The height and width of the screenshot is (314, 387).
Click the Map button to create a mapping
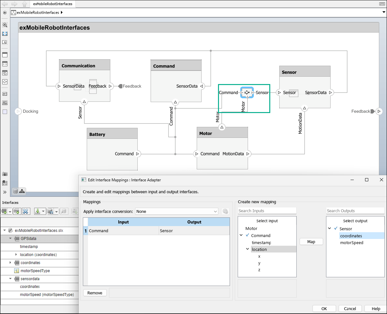(x=311, y=241)
